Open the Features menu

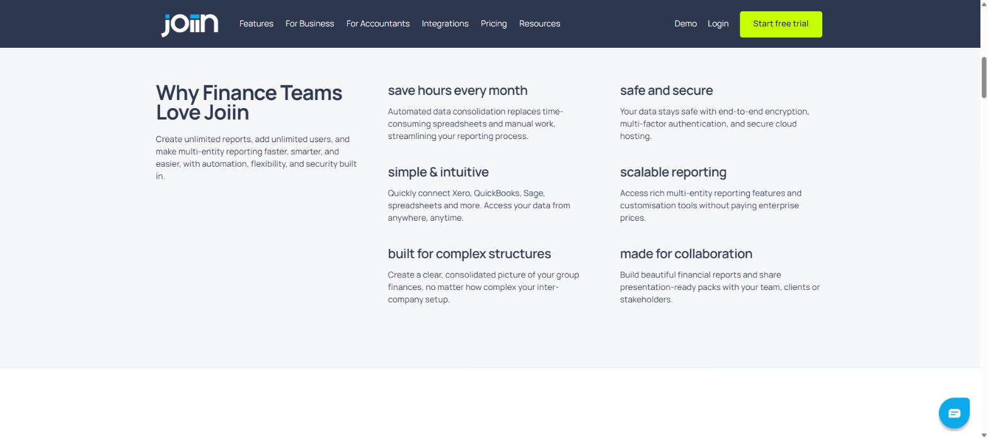pos(256,24)
